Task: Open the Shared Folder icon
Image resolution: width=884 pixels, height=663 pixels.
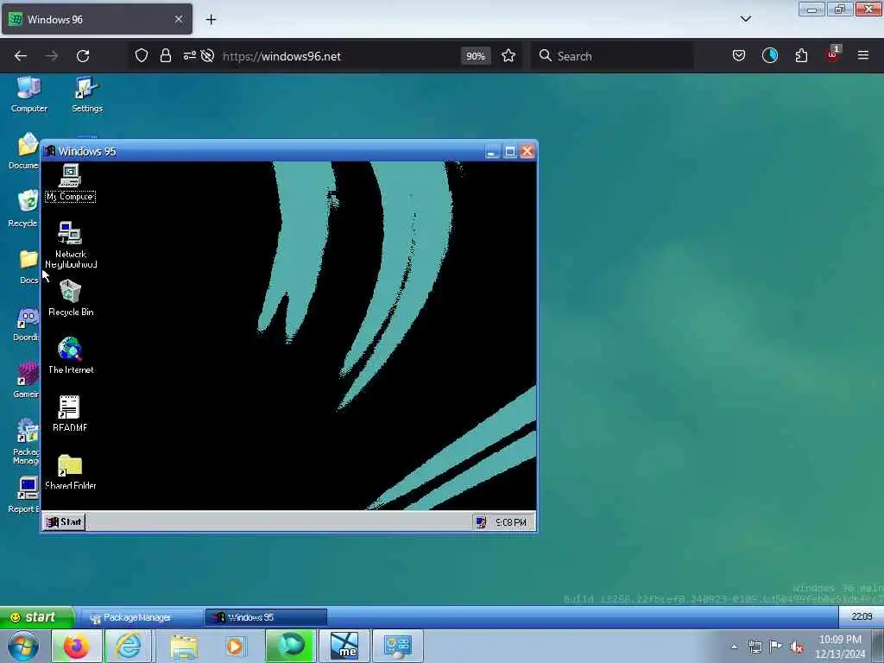Action: point(71,471)
